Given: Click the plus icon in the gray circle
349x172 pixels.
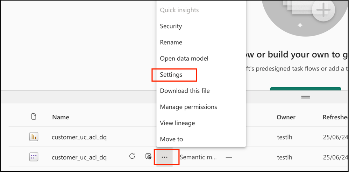Looking at the screenshot, I should pos(323,10).
